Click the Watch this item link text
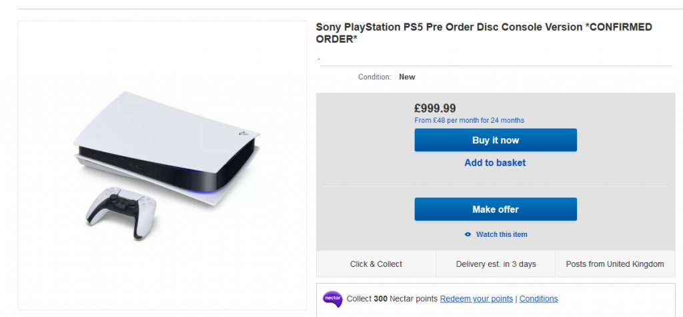 [x=502, y=234]
